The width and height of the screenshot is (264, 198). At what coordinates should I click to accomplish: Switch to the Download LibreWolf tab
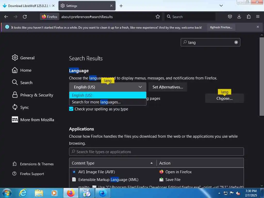tap(29, 6)
